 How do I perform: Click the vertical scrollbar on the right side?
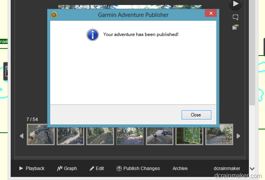252,52
